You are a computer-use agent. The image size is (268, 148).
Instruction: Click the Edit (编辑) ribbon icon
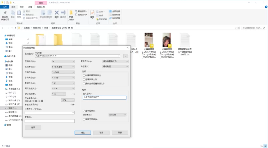point(97,15)
